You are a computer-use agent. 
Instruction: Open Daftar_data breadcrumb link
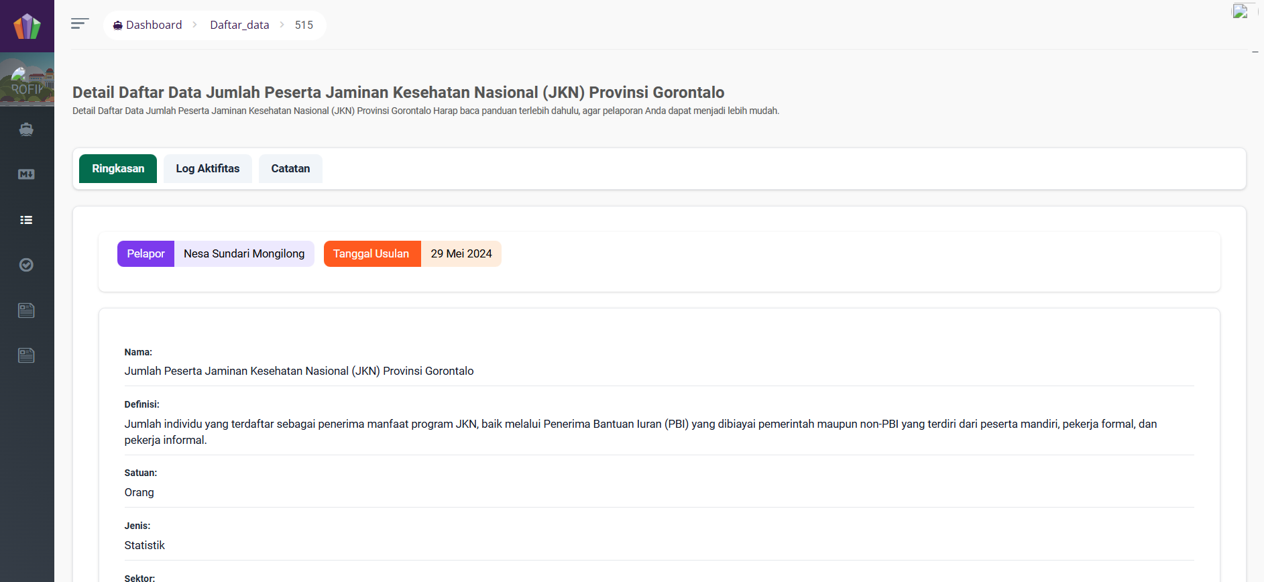coord(239,25)
